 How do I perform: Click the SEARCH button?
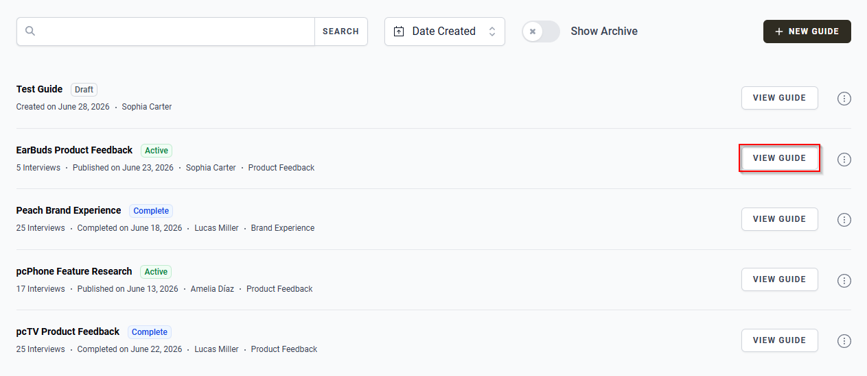[x=340, y=32]
